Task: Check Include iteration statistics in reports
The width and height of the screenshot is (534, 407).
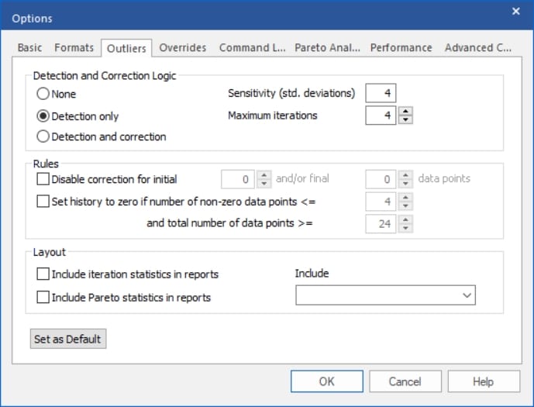Action: (x=43, y=274)
